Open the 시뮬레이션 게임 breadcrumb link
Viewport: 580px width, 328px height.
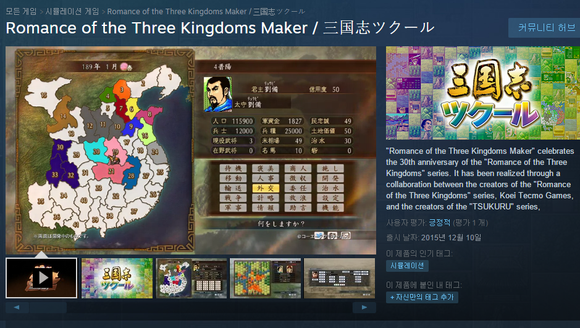tap(72, 12)
